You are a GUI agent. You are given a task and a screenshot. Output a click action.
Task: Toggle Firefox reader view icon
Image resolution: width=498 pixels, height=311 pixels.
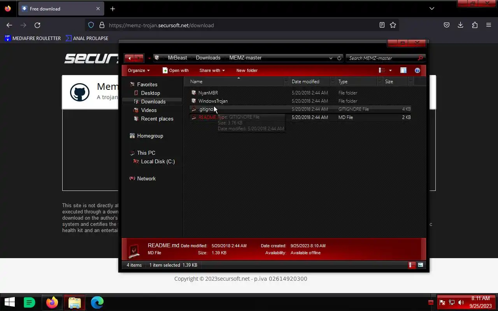coord(382,25)
